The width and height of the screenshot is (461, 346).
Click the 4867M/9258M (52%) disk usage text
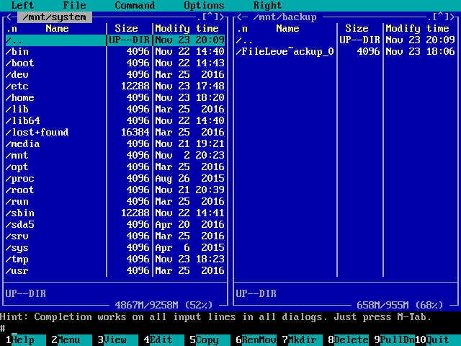pos(164,305)
